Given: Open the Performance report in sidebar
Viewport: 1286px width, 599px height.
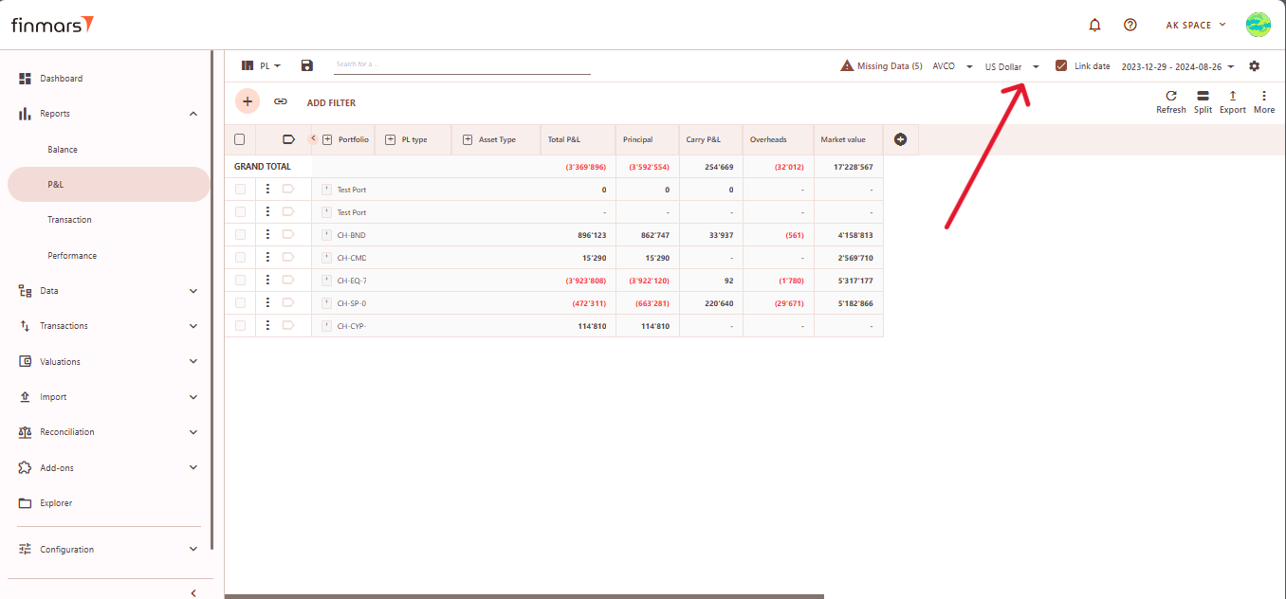Looking at the screenshot, I should (x=72, y=256).
